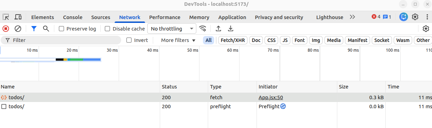Filter requests by Other type
This screenshot has width=432, height=128.
pos(423,40)
